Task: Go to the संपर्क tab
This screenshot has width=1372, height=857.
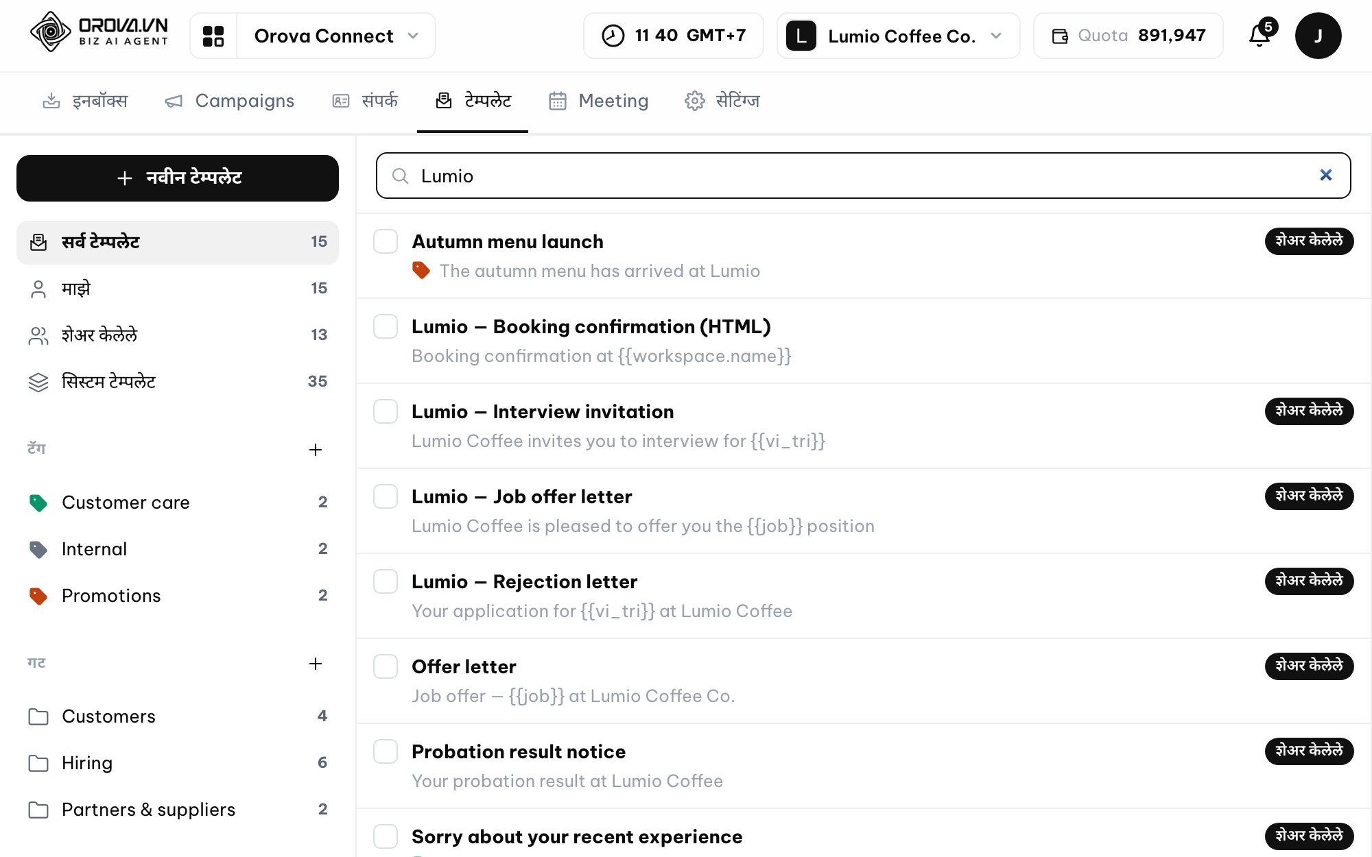Action: [365, 101]
